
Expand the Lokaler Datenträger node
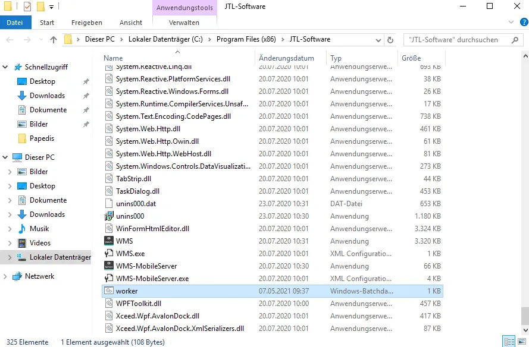pyautogui.click(x=10, y=257)
